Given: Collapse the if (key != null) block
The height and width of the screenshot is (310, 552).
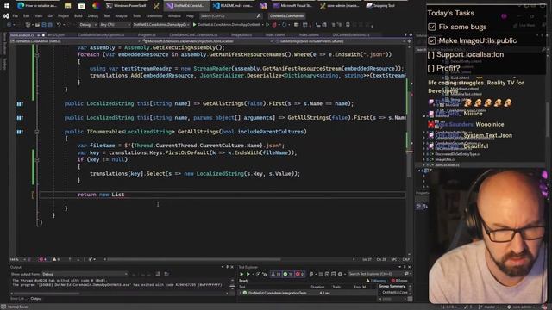Looking at the screenshot, I should 37,159.
